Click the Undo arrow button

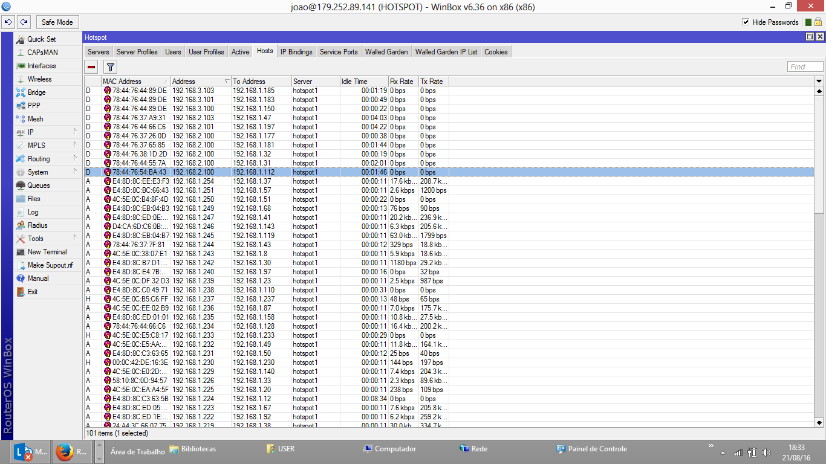[8, 22]
